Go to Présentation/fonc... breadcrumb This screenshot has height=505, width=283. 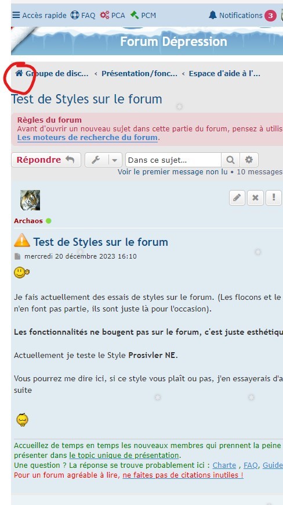point(139,73)
